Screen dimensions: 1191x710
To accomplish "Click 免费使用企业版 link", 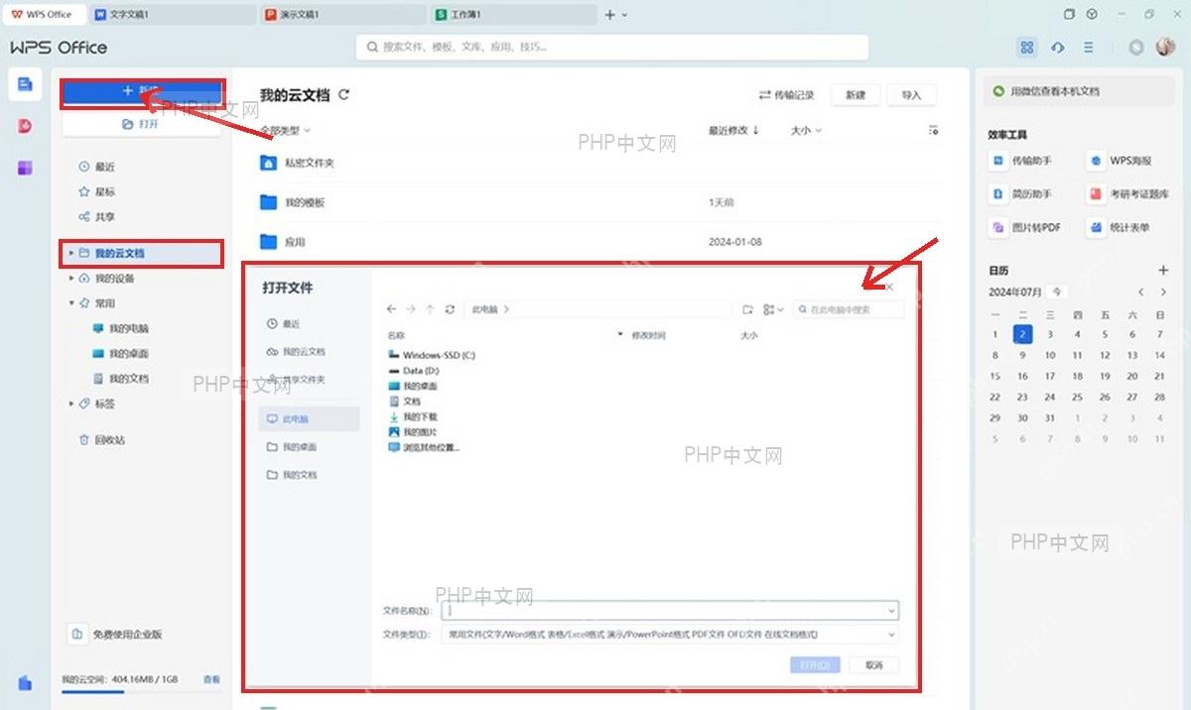I will [116, 634].
